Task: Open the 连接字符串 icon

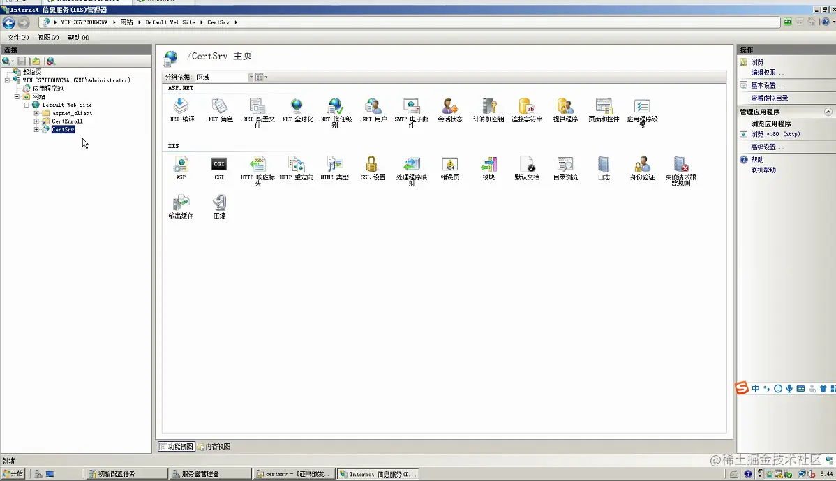Action: click(527, 110)
